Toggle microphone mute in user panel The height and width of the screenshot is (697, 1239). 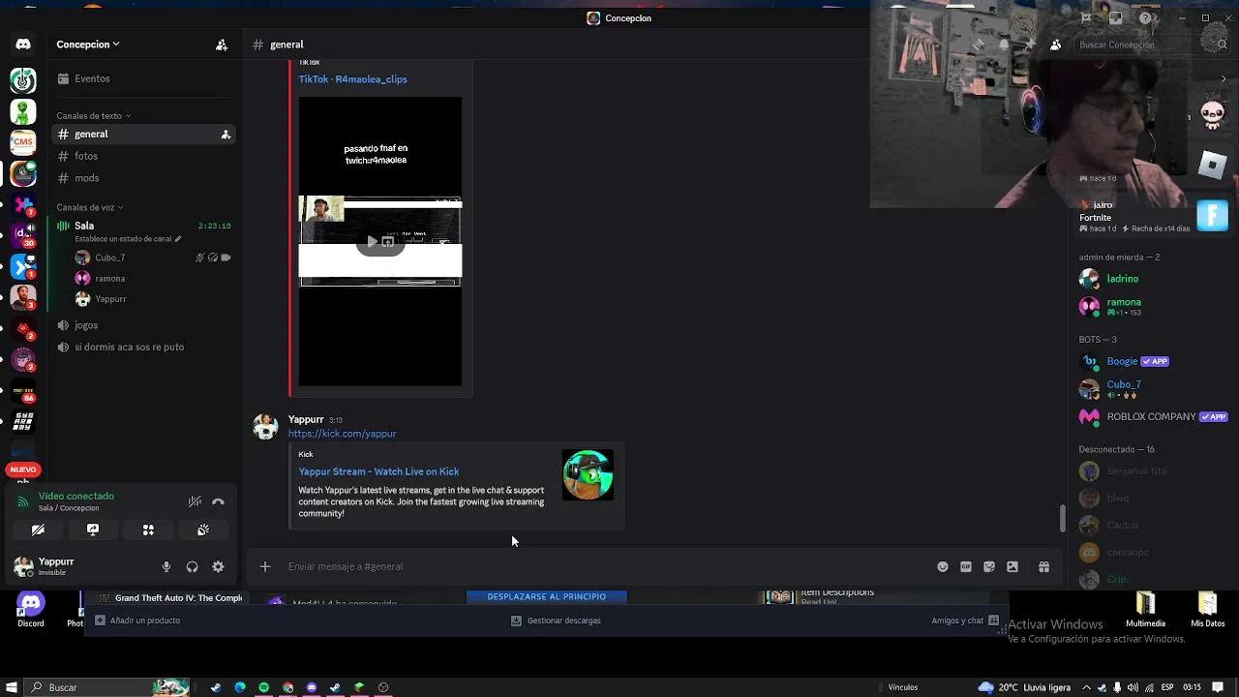click(166, 567)
